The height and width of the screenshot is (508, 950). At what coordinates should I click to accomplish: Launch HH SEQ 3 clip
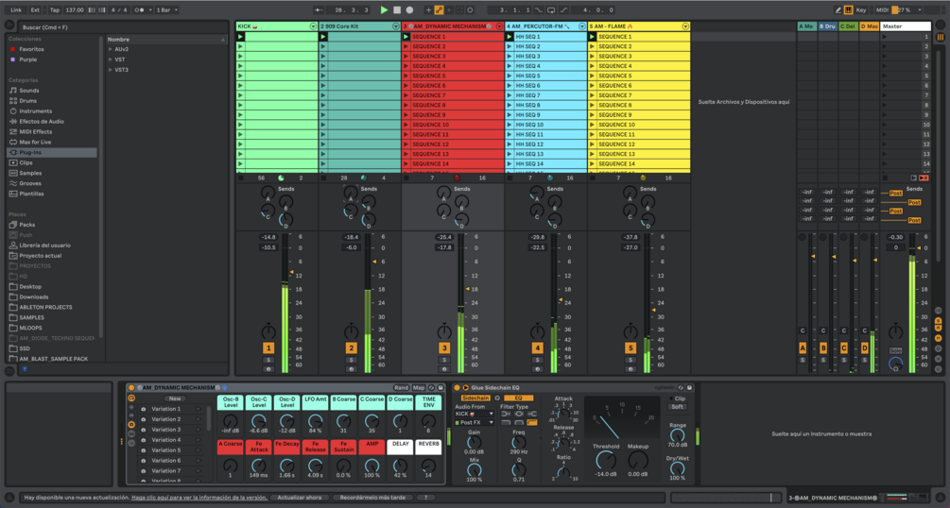click(510, 57)
